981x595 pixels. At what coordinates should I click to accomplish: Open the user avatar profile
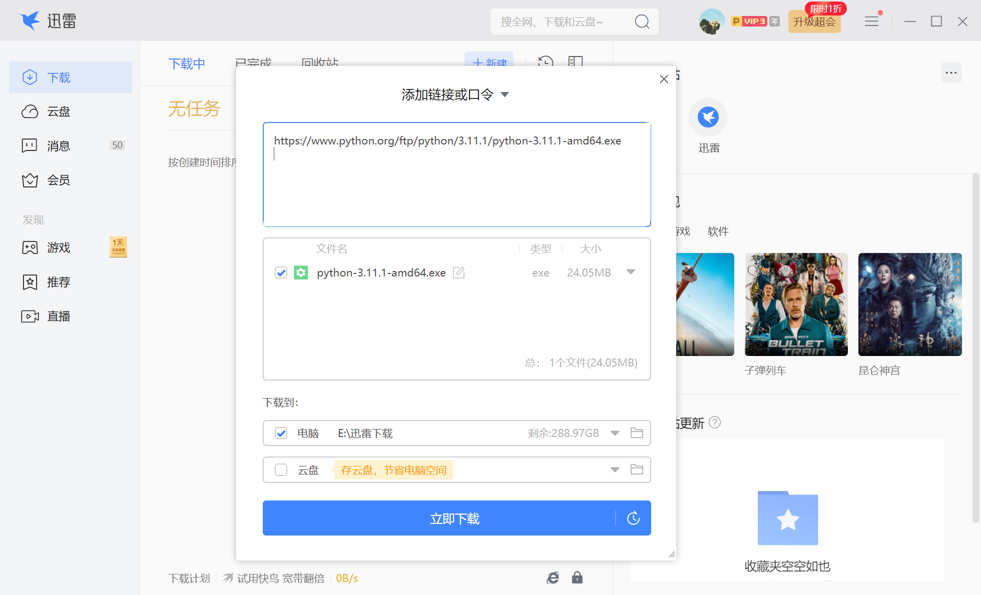pyautogui.click(x=712, y=21)
